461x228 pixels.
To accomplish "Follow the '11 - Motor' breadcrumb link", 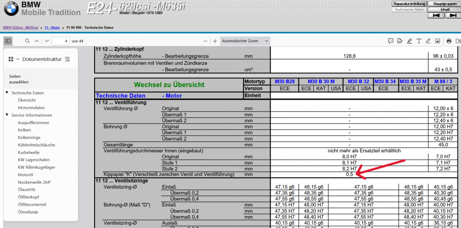I will tap(52, 28).
